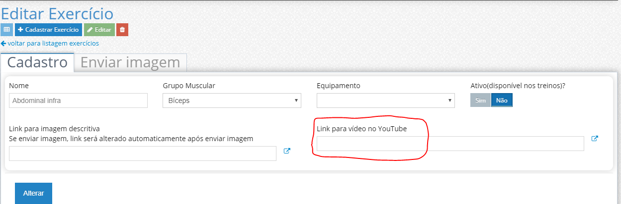Click the Grupo Muscular field label

tap(189, 86)
